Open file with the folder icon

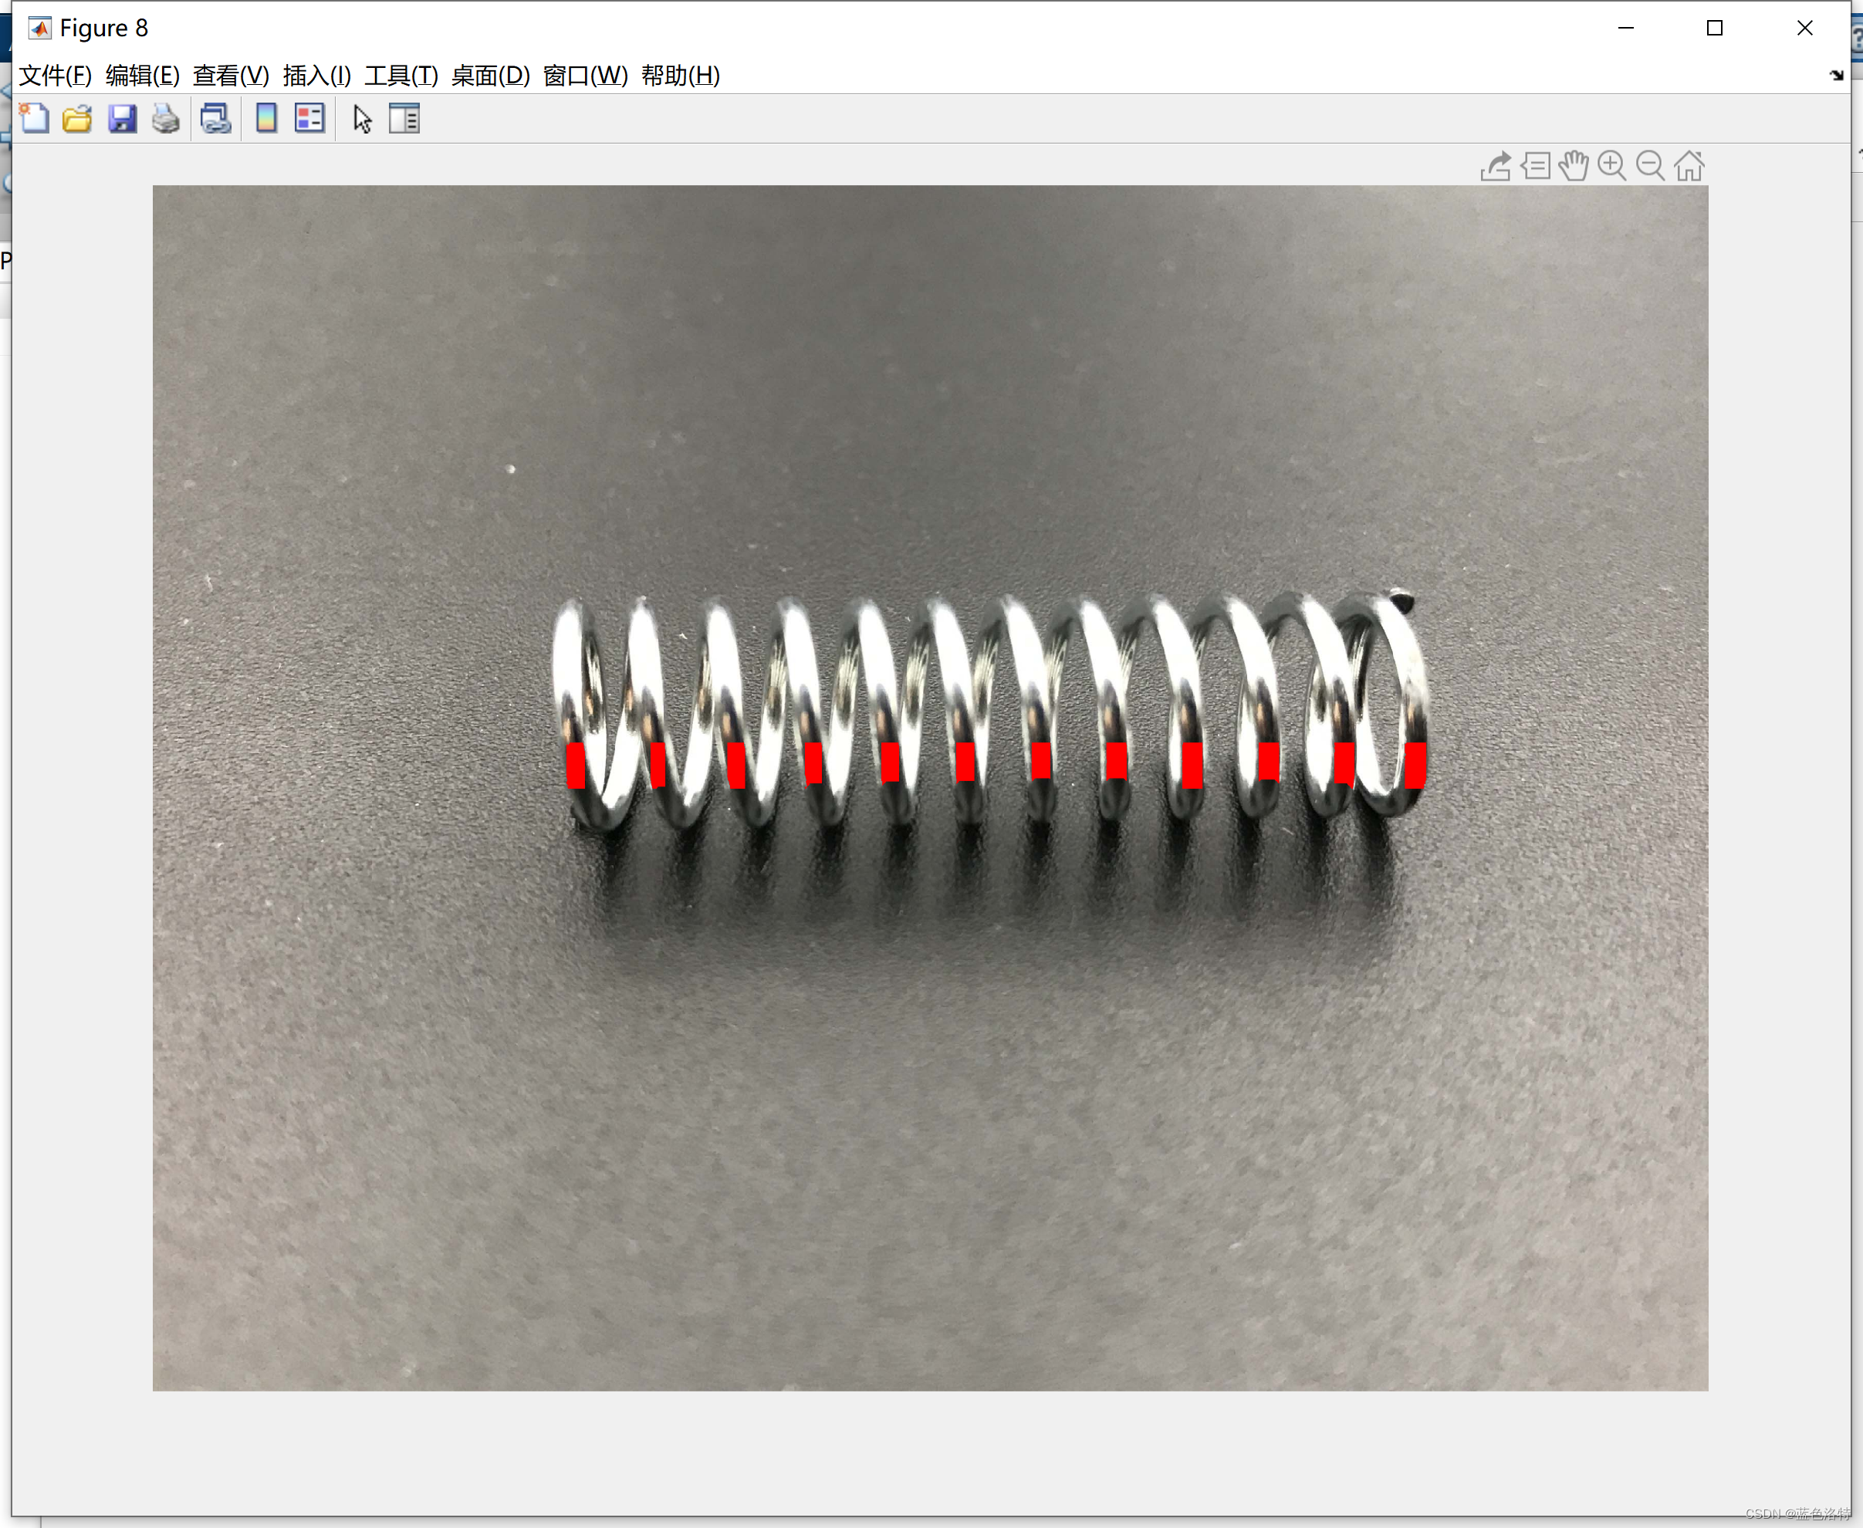point(77,118)
